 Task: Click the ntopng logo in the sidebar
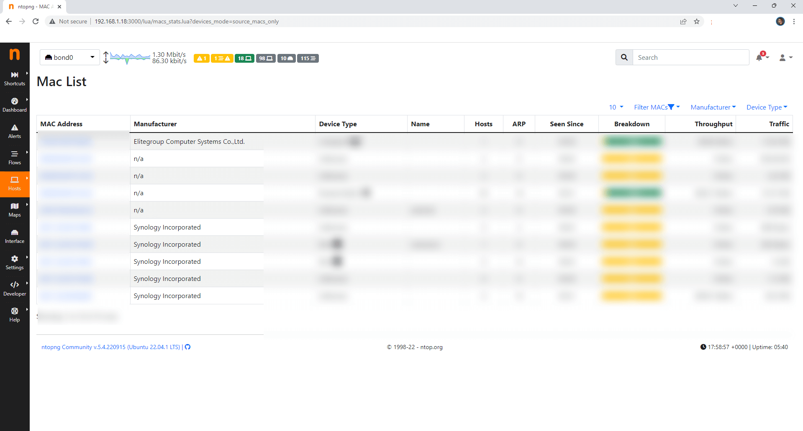pos(15,54)
